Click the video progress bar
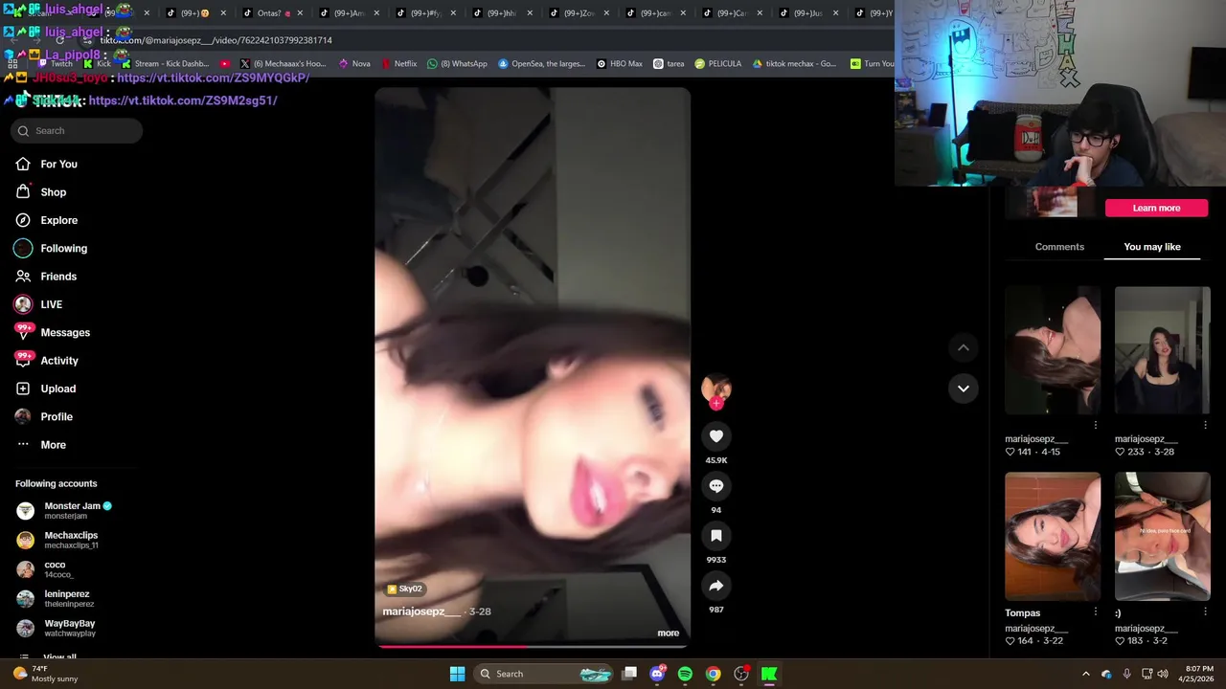The image size is (1226, 689). click(x=532, y=646)
